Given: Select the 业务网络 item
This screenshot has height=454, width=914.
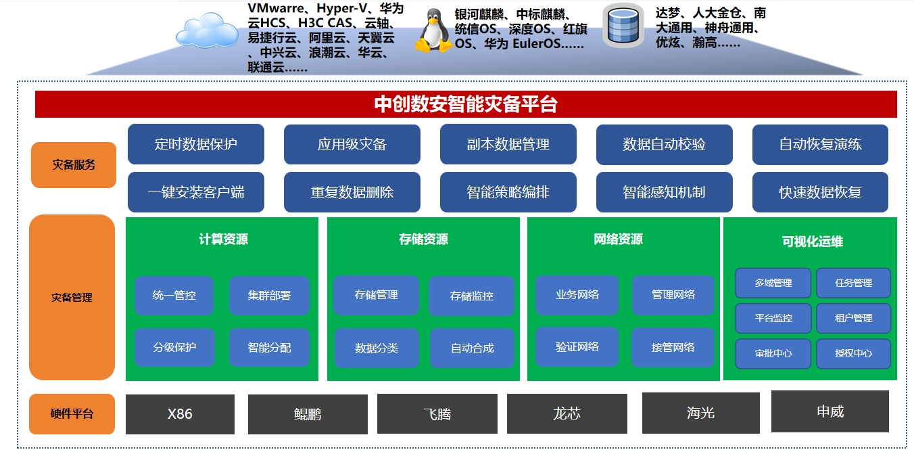Looking at the screenshot, I should pos(577,295).
